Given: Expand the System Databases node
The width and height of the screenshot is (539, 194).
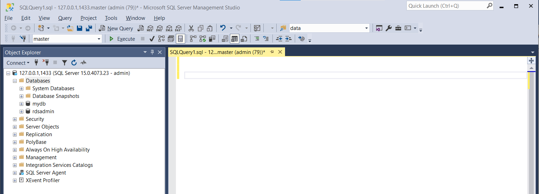Looking at the screenshot, I should tap(21, 88).
